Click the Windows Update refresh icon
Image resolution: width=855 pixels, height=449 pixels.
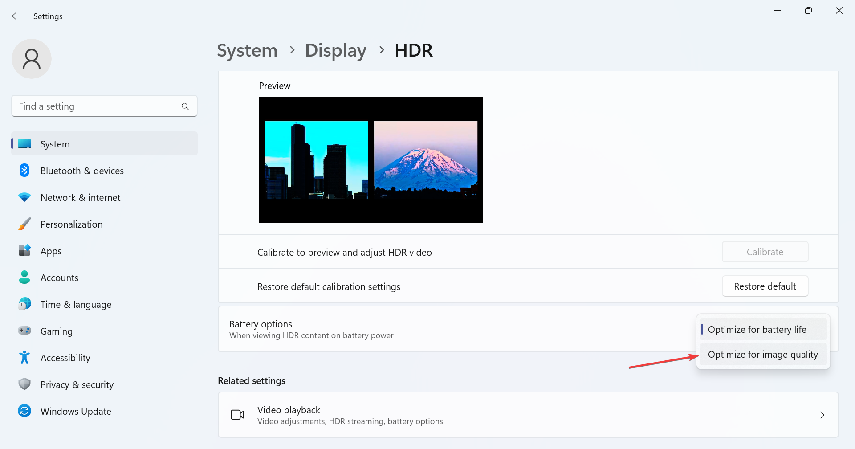coord(24,411)
